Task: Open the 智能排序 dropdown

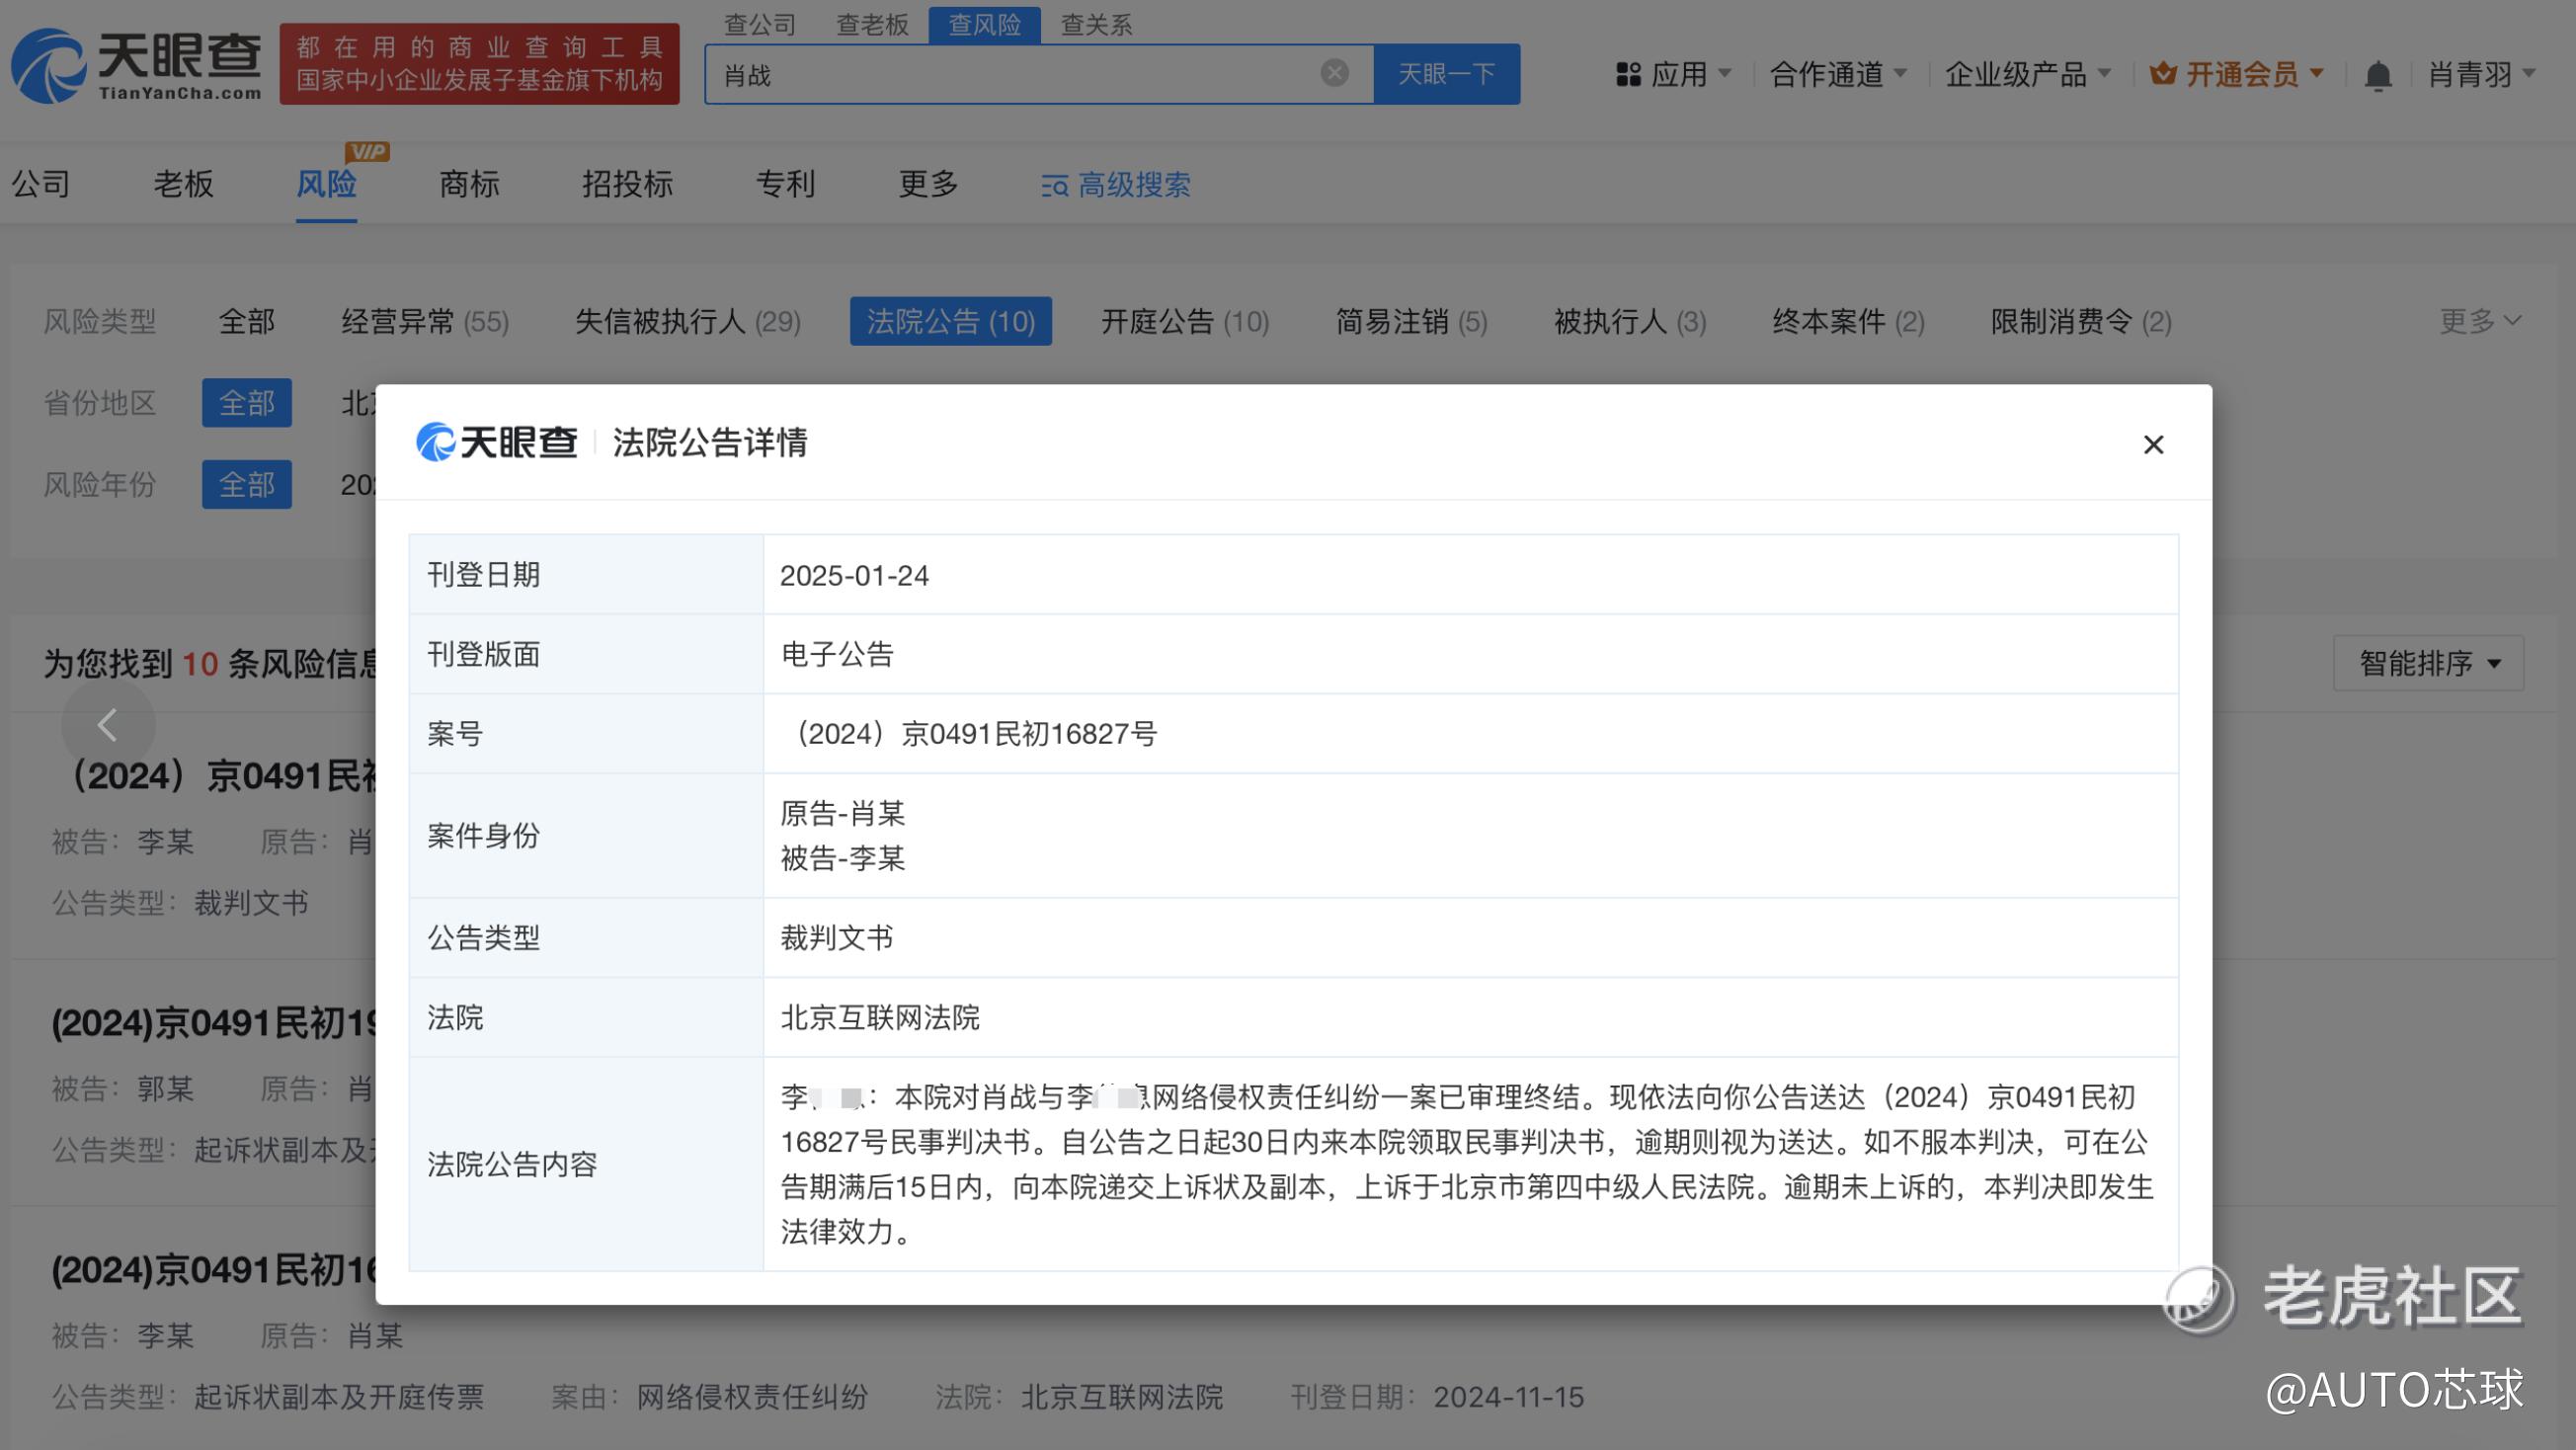Action: point(2428,663)
